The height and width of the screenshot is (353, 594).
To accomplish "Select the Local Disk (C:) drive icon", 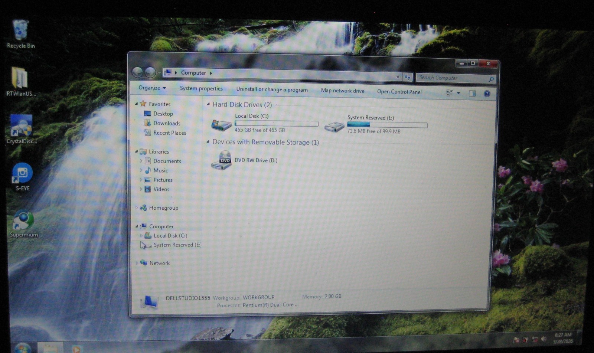I will click(x=221, y=124).
